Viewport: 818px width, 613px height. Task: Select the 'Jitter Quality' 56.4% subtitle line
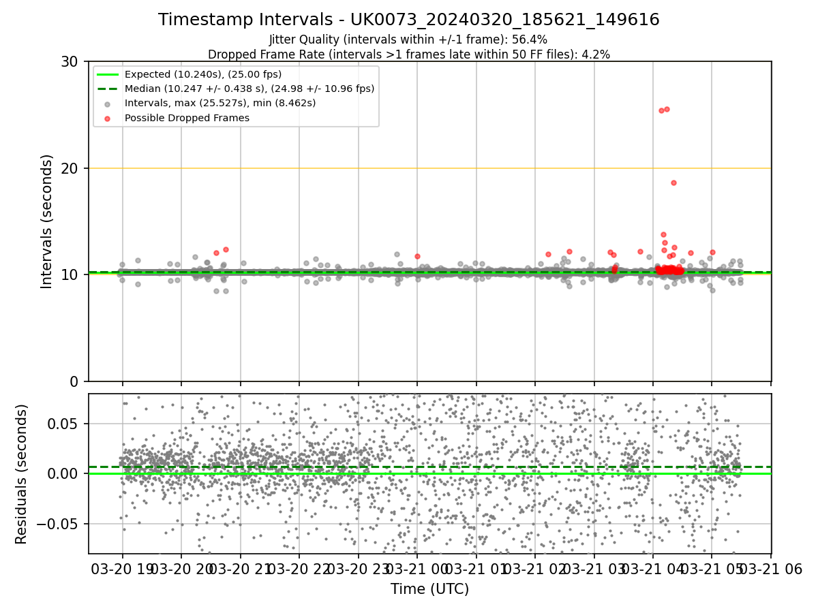(409, 40)
